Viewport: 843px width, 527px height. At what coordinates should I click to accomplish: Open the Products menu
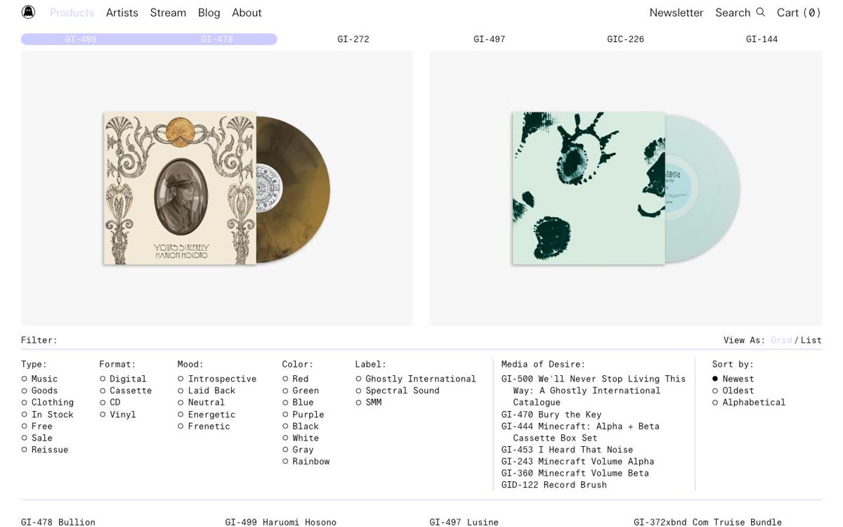pyautogui.click(x=72, y=13)
